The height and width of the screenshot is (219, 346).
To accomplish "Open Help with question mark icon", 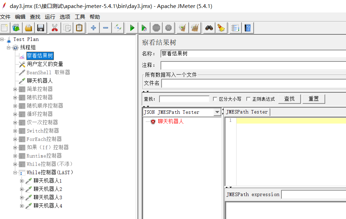I will pyautogui.click(x=248, y=28).
